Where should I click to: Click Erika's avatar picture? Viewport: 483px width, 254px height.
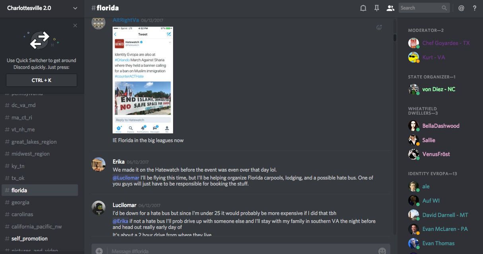(99, 164)
